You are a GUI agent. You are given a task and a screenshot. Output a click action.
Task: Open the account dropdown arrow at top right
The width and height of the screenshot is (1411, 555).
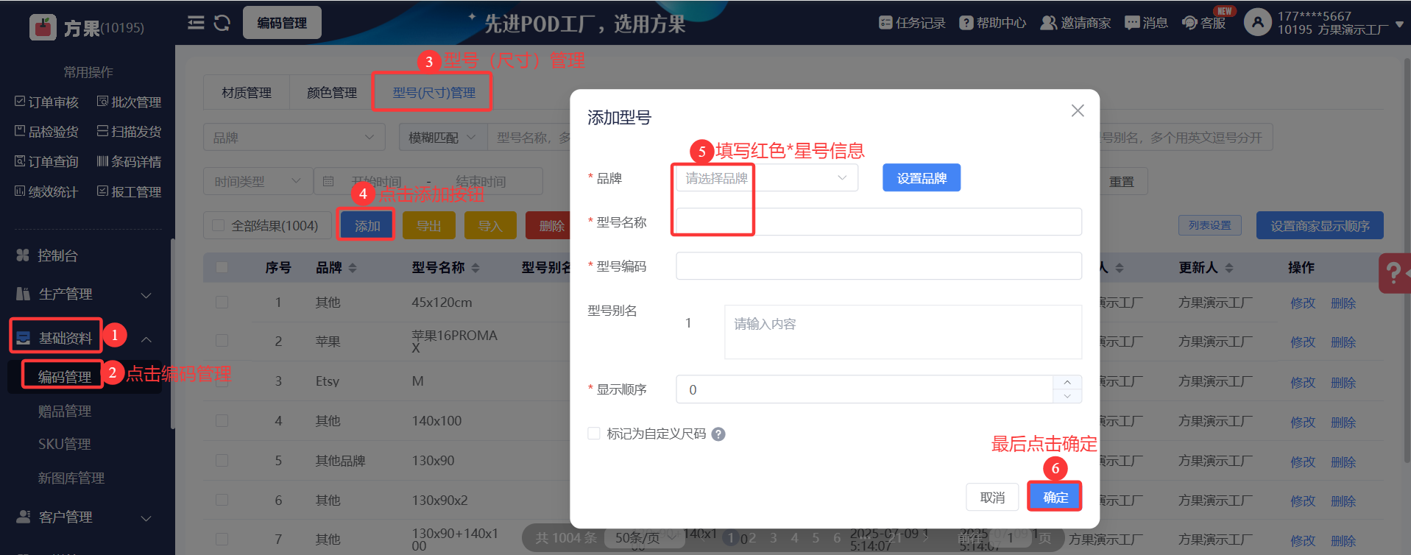tap(1399, 24)
